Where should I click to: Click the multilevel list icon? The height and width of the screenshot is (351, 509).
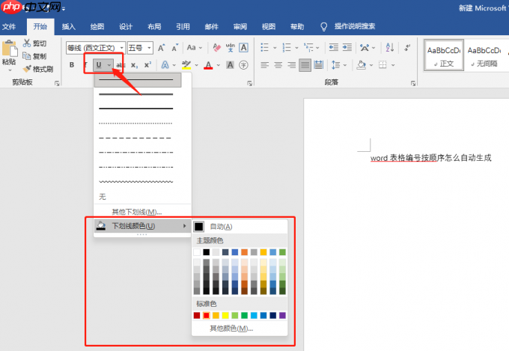click(x=308, y=48)
